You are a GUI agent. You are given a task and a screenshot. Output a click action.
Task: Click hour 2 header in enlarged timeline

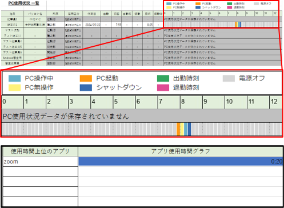(57, 102)
